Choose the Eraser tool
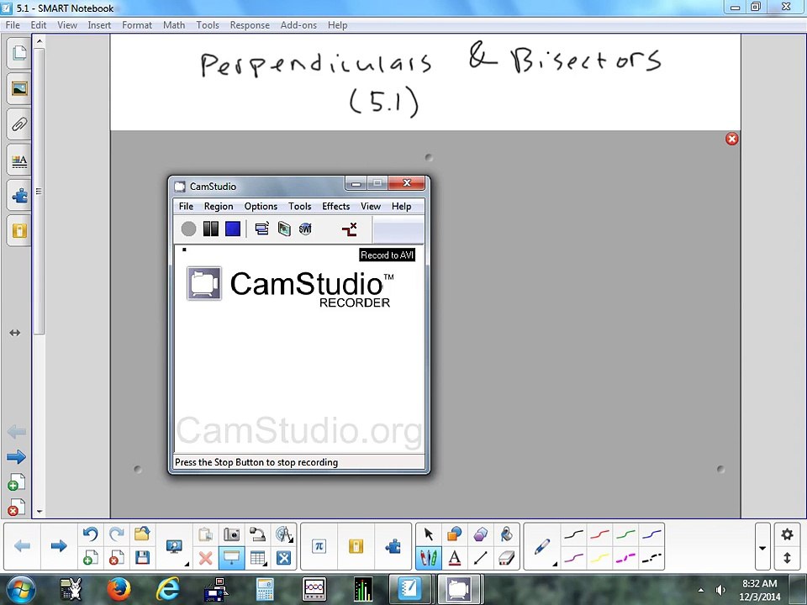807x605 pixels. click(x=506, y=558)
